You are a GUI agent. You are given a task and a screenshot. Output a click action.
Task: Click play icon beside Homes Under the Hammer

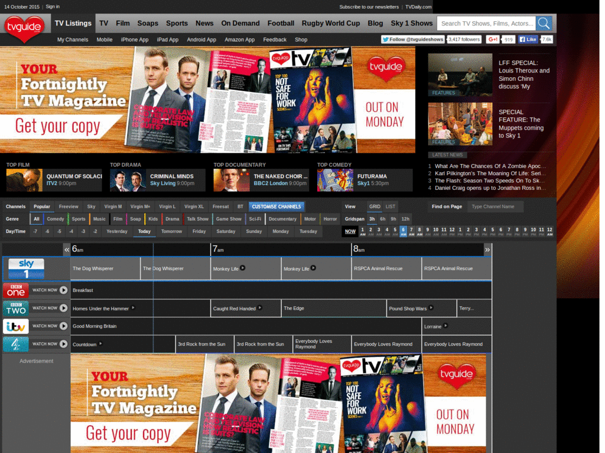[133, 308]
